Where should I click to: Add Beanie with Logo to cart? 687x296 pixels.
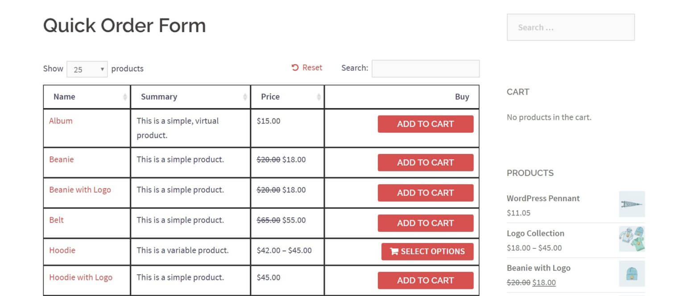point(426,193)
